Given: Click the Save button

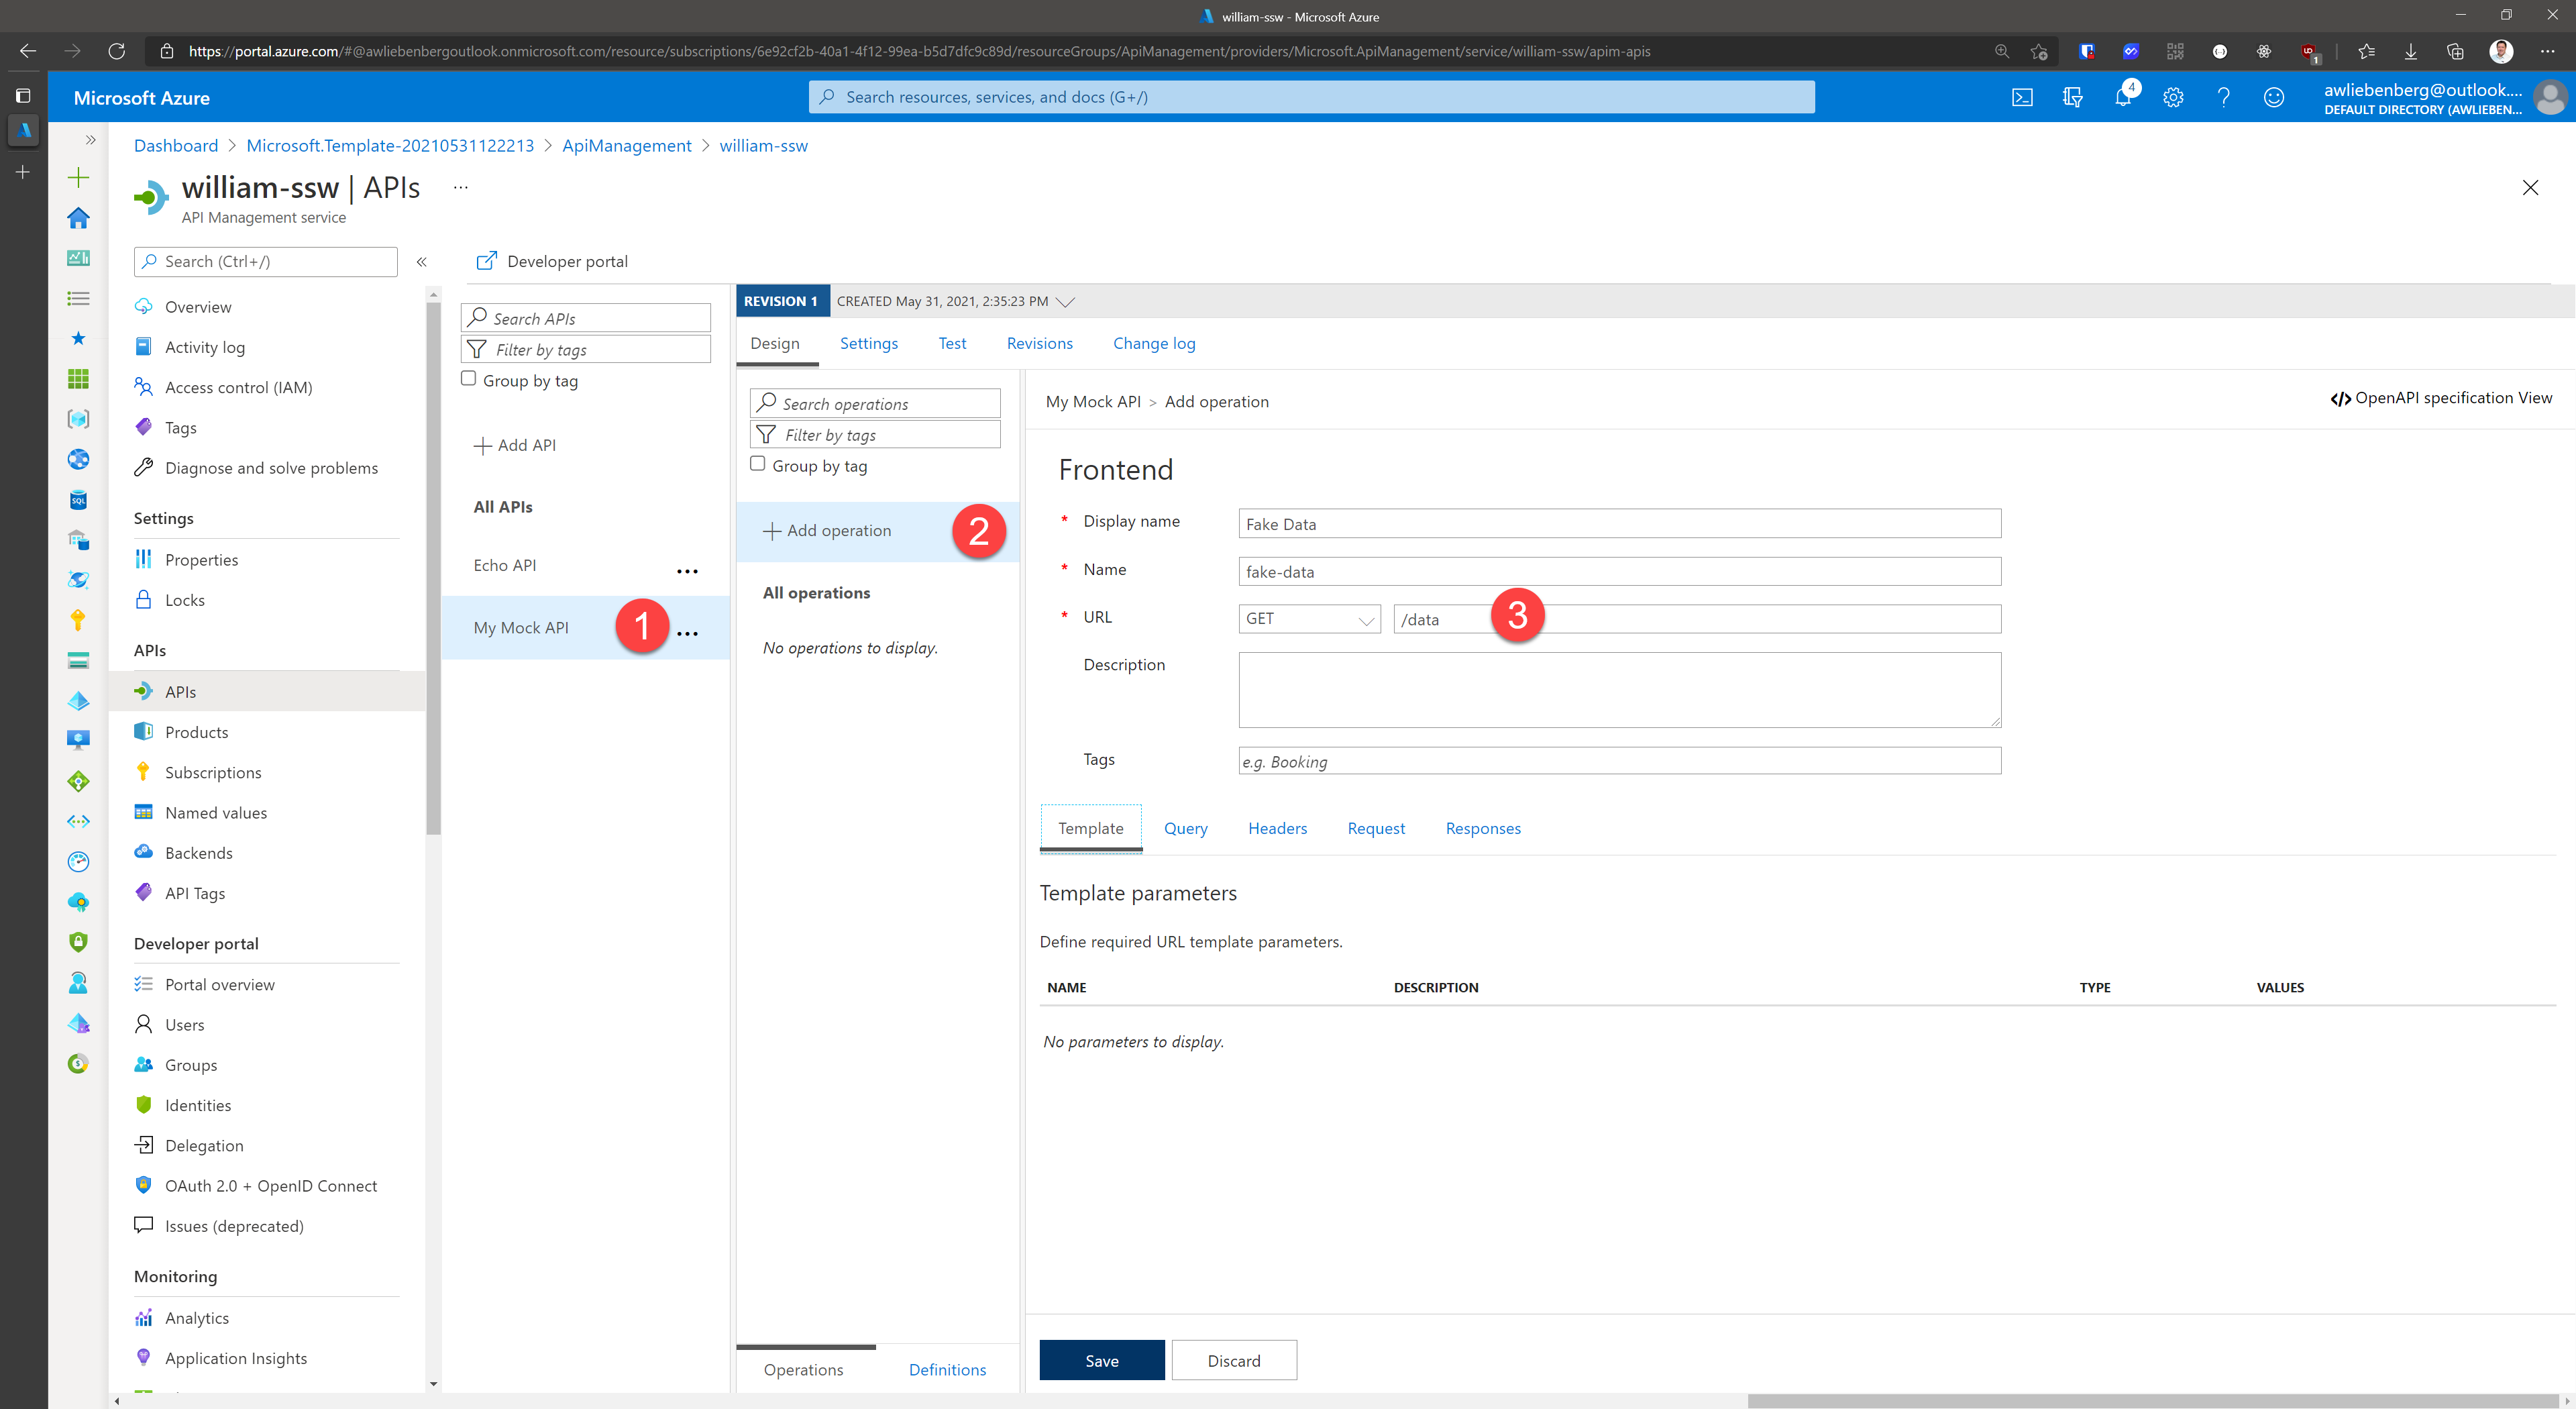Looking at the screenshot, I should point(1101,1360).
